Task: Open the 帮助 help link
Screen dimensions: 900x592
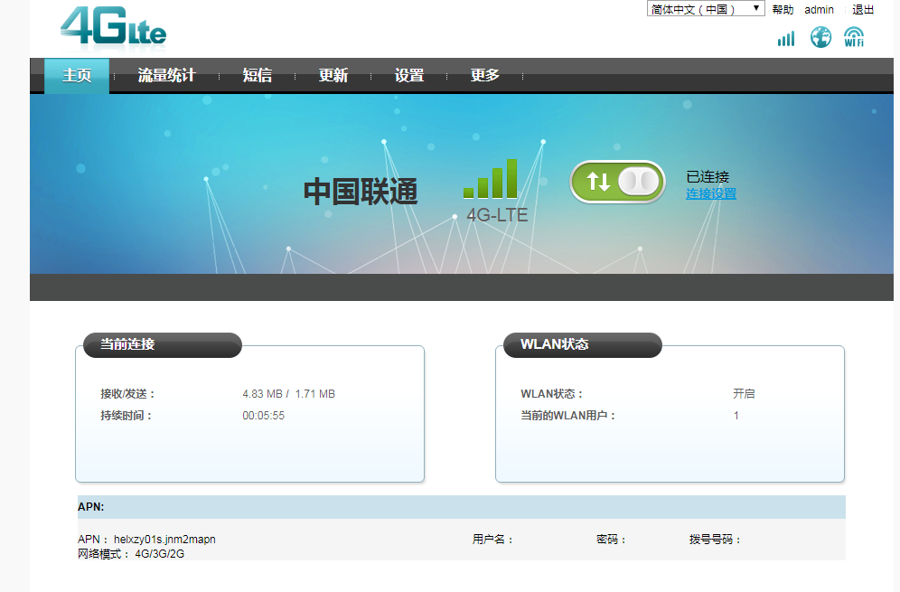Action: 783,10
